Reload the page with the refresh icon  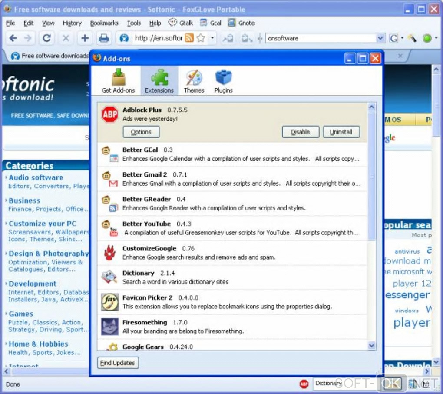[46, 38]
